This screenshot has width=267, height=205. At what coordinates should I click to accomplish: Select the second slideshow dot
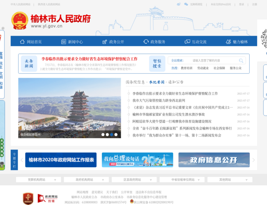pos(107,134)
